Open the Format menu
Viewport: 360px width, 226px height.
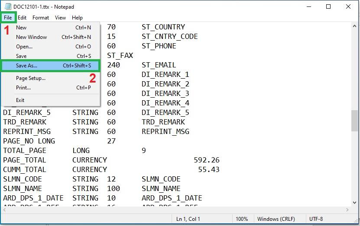click(41, 18)
